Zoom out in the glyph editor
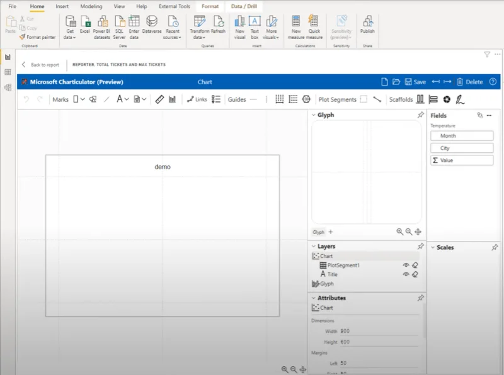504x375 pixels. click(408, 232)
